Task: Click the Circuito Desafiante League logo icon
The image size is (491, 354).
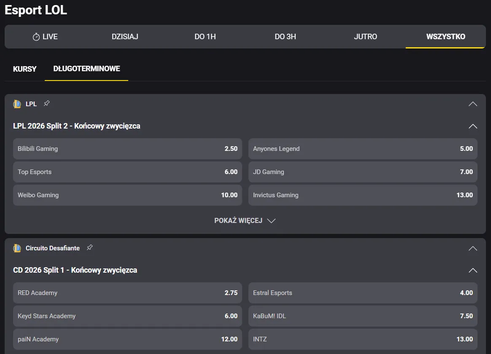Action: 17,248
